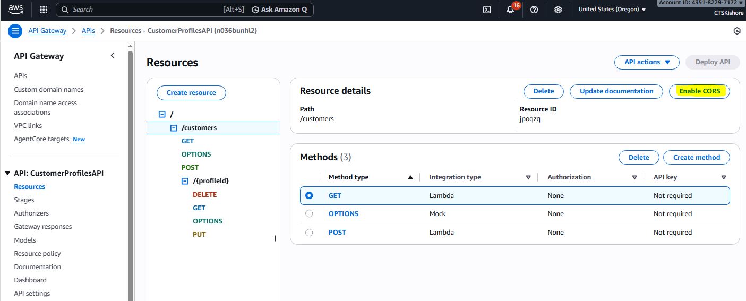Open the settings gear icon
The image size is (746, 301).
pyautogui.click(x=558, y=10)
